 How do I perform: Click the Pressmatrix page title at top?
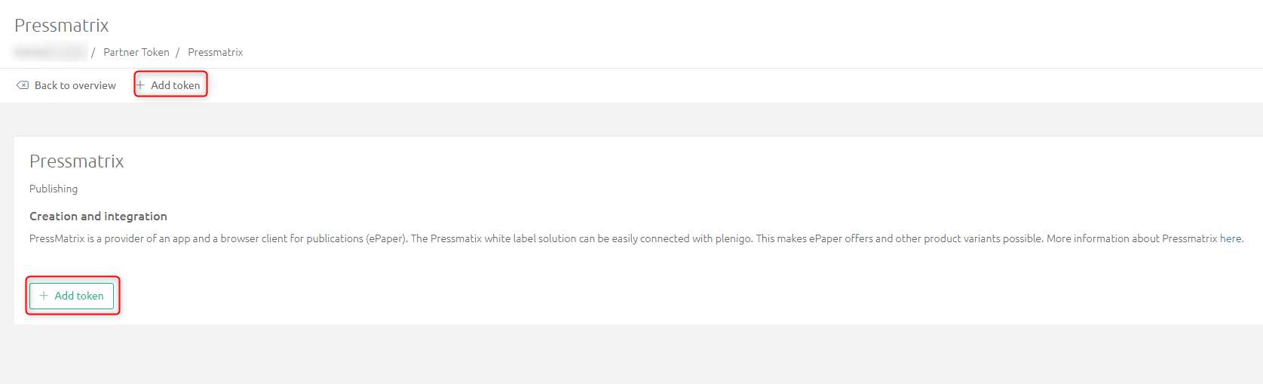pos(62,26)
